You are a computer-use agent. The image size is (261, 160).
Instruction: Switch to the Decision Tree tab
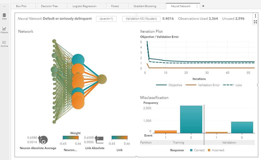pyautogui.click(x=49, y=6)
